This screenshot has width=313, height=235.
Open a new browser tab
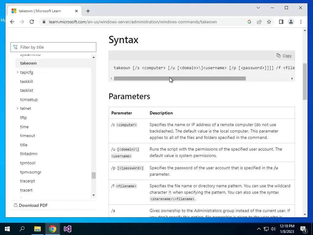click(x=88, y=11)
